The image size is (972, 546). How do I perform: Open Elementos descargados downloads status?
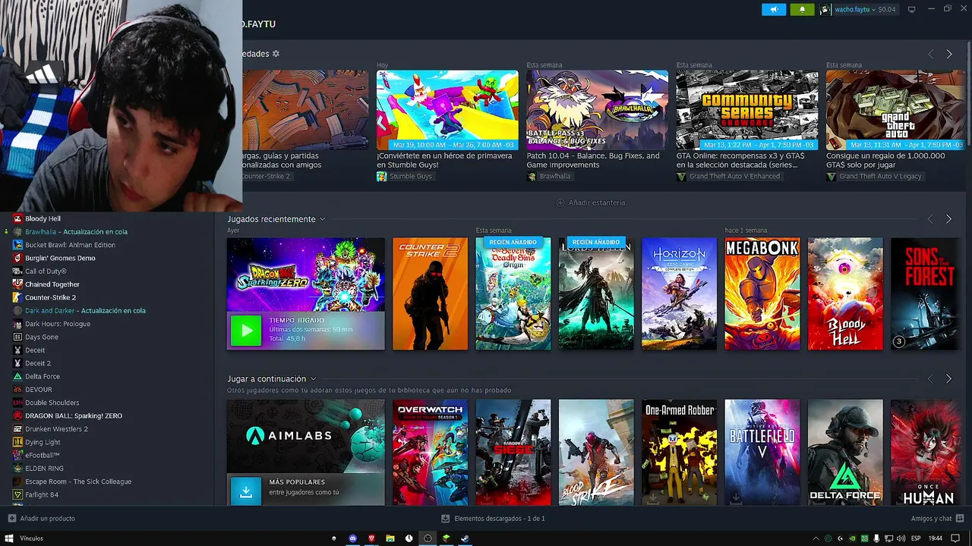click(494, 519)
